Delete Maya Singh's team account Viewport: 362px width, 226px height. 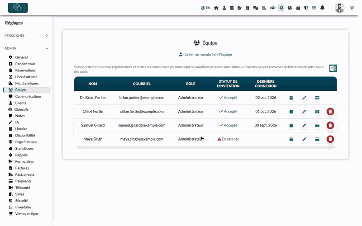tap(330, 139)
